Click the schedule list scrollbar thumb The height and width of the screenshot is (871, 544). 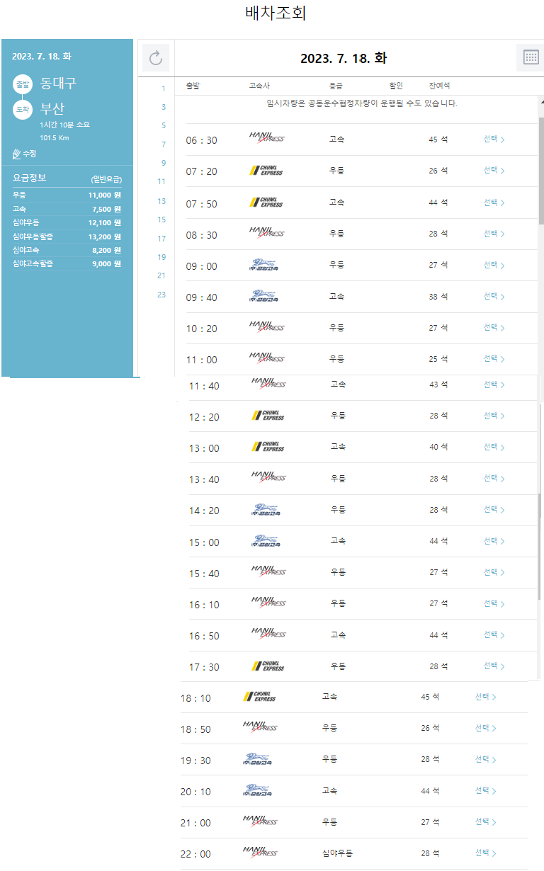point(541,170)
